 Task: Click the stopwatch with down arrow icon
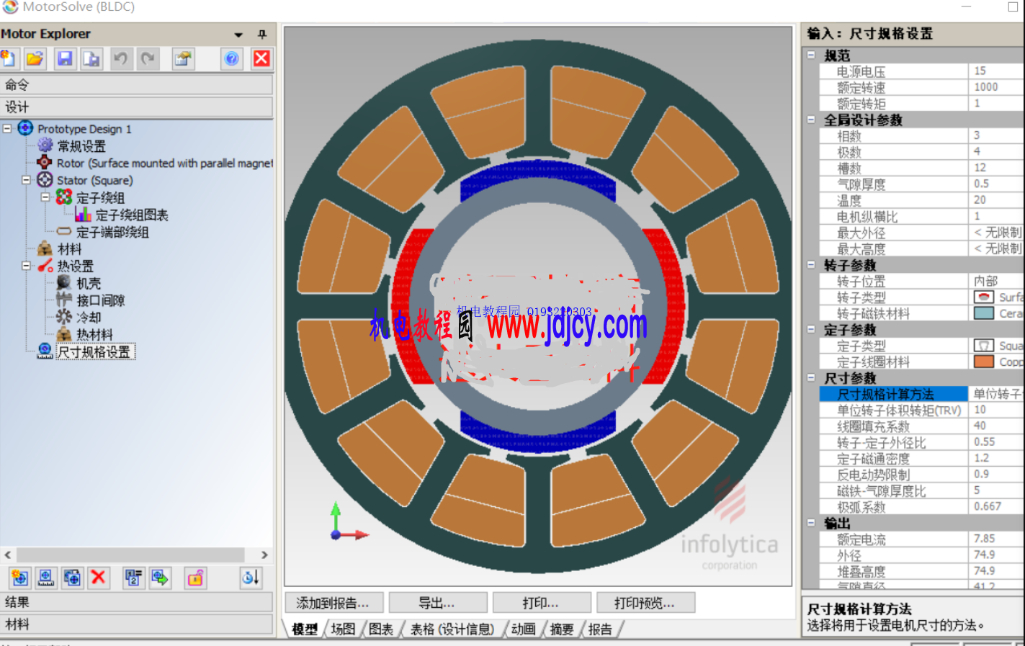click(251, 578)
